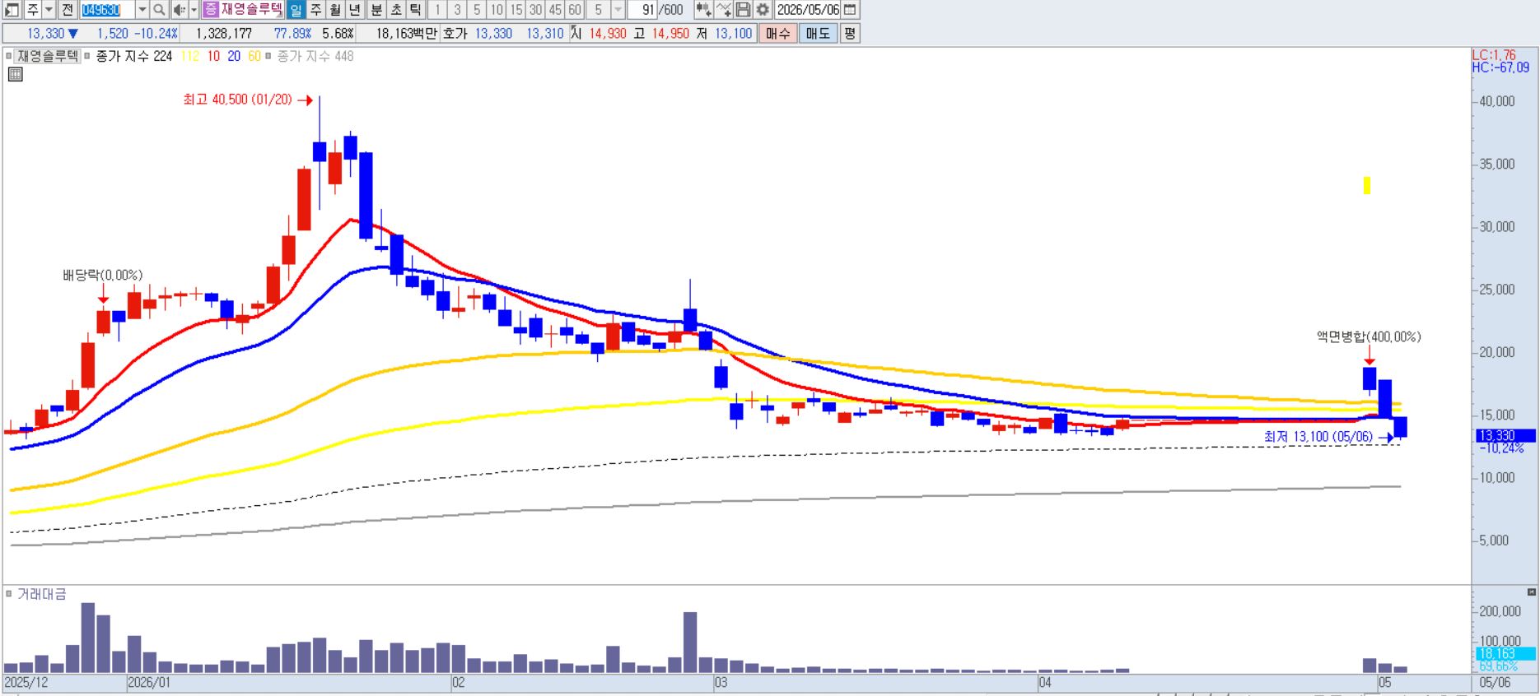Choose interval 1 button
Image resolution: width=1540 pixels, height=696 pixels.
437,10
